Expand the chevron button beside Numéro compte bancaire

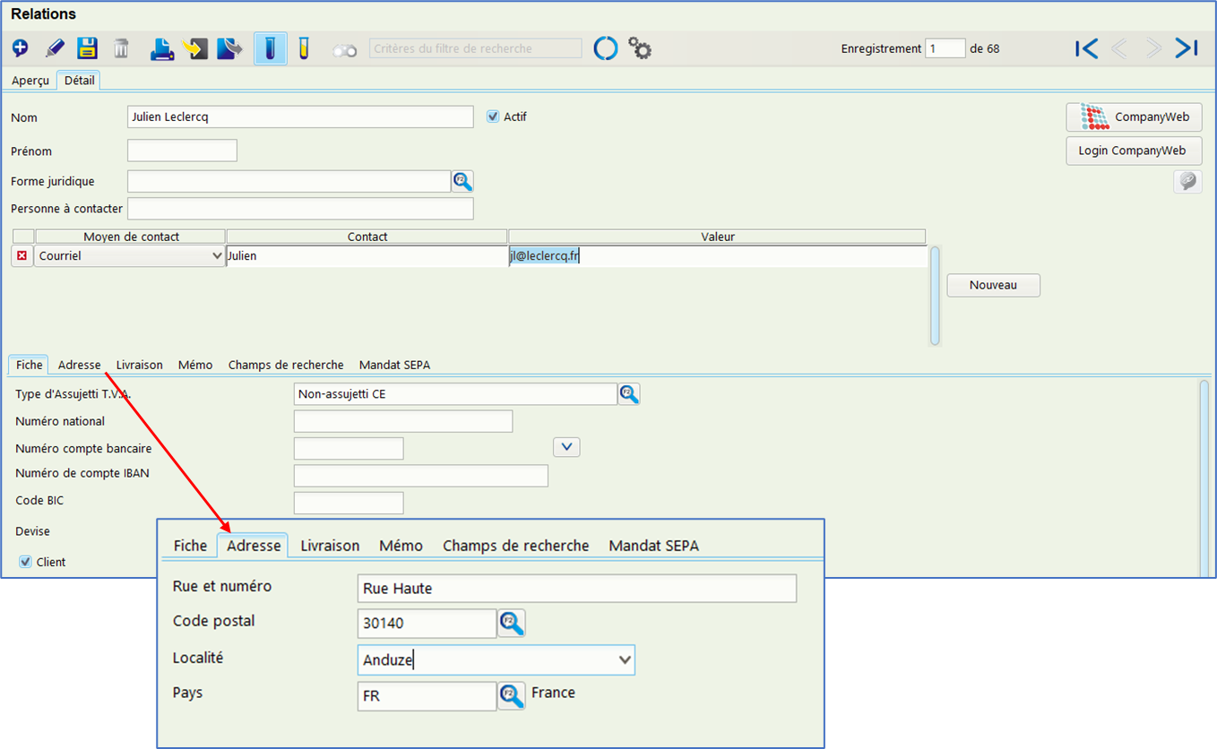coord(566,446)
